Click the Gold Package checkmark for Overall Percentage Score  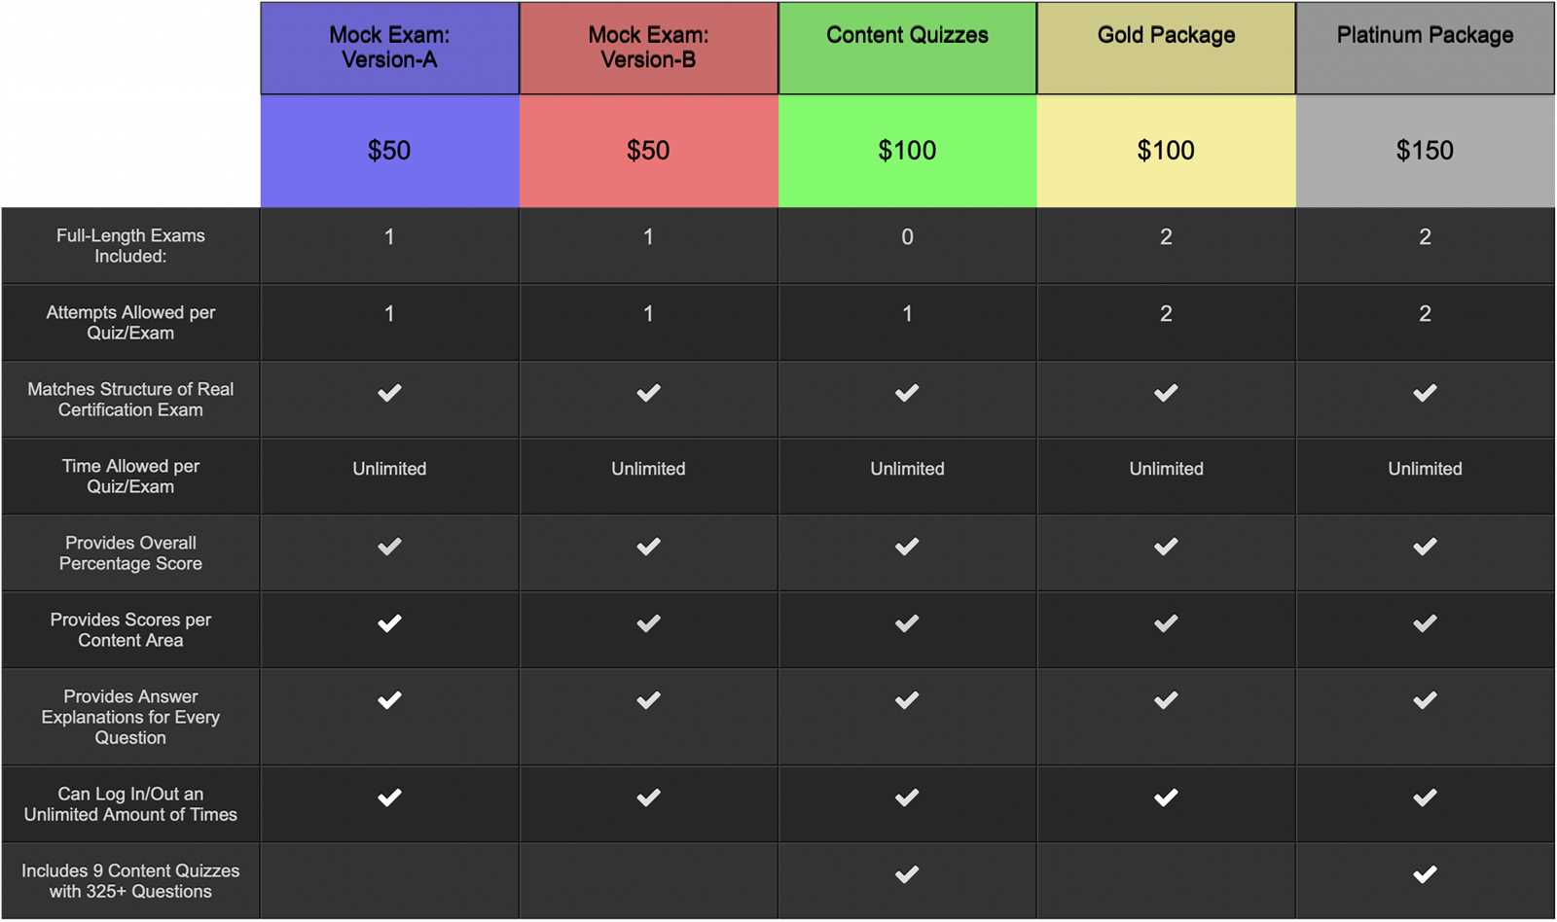point(1166,547)
